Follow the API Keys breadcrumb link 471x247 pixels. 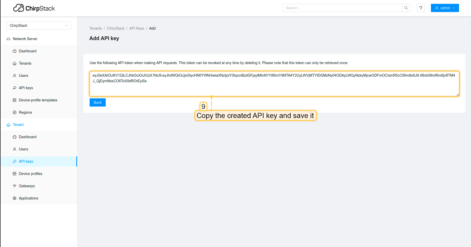coord(137,28)
